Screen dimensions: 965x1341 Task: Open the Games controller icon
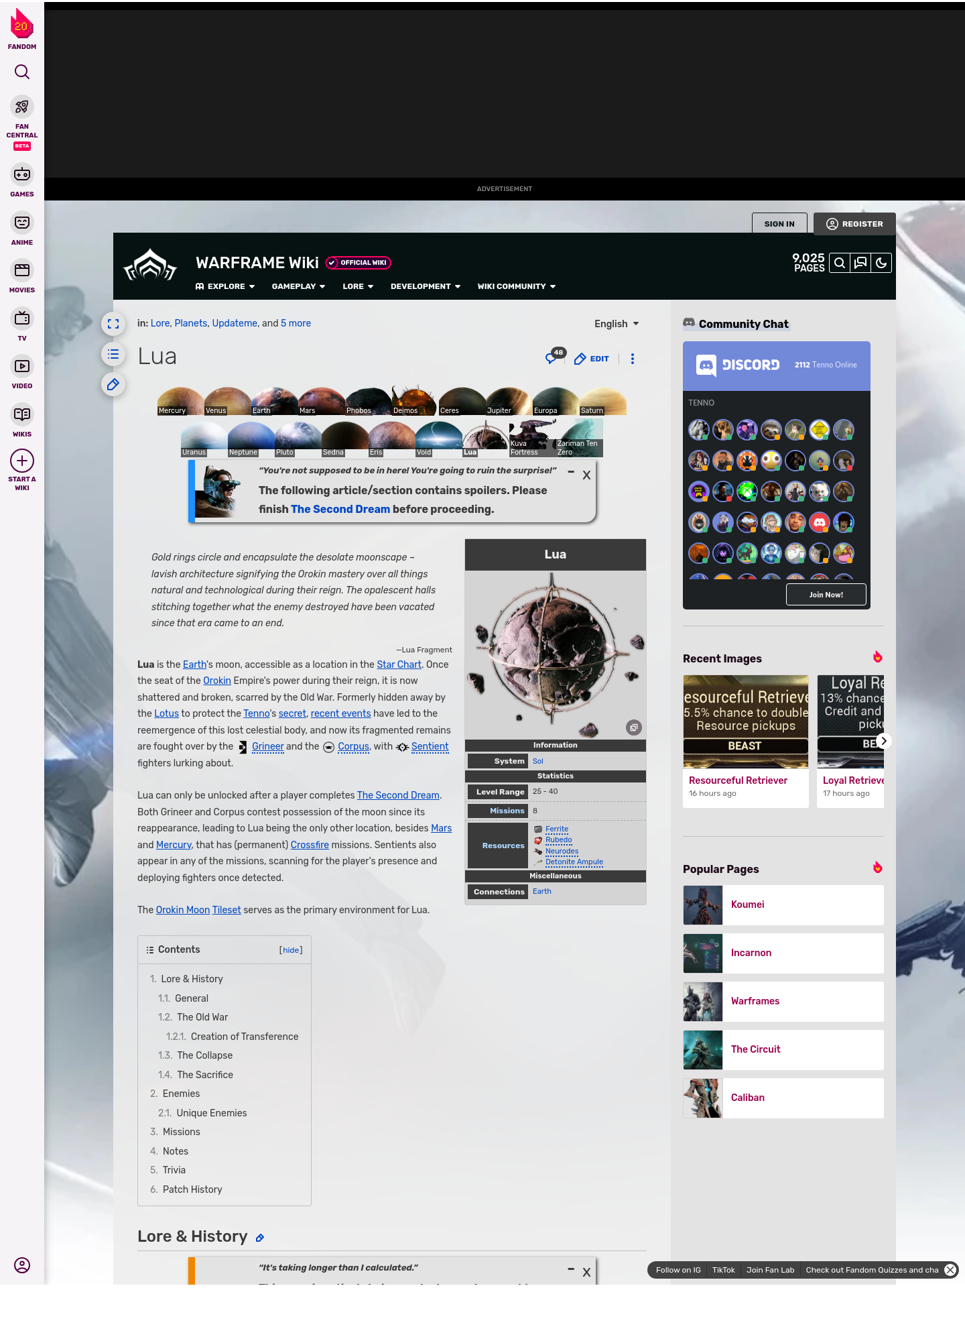22,174
